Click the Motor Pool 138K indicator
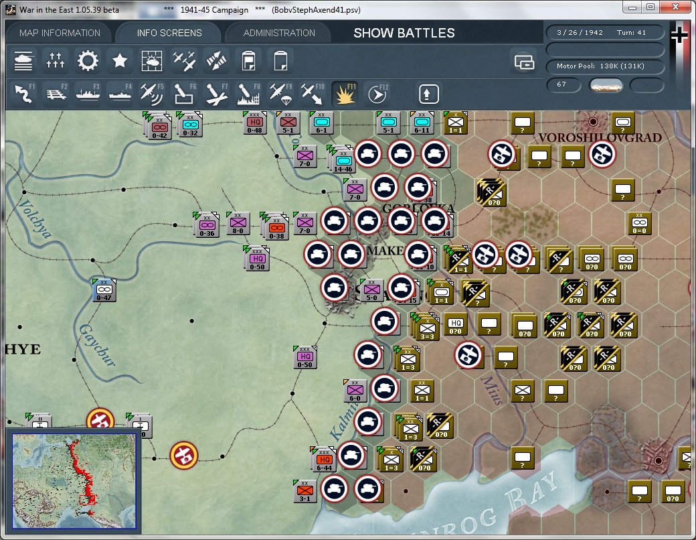 604,66
